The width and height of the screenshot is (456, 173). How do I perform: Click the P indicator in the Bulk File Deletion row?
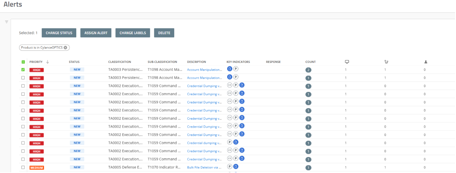[x=230, y=166]
